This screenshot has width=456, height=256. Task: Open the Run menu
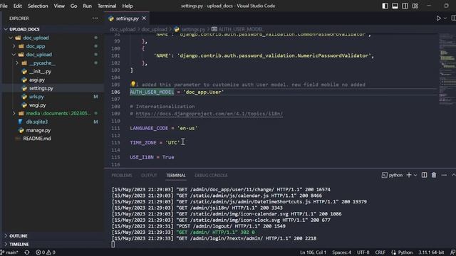(x=87, y=6)
